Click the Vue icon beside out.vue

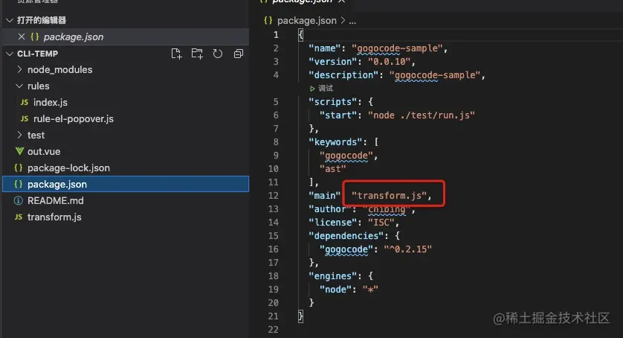(19, 151)
